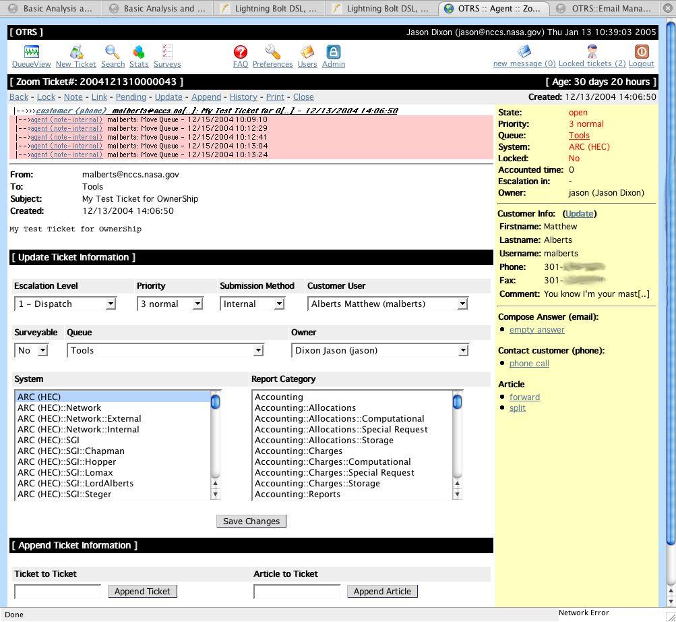The height and width of the screenshot is (622, 676).
Task: Click the forward article link
Action: [x=524, y=397]
